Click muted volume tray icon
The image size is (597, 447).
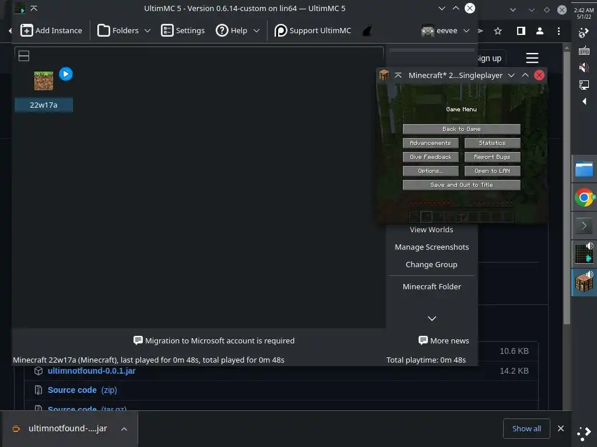click(584, 68)
